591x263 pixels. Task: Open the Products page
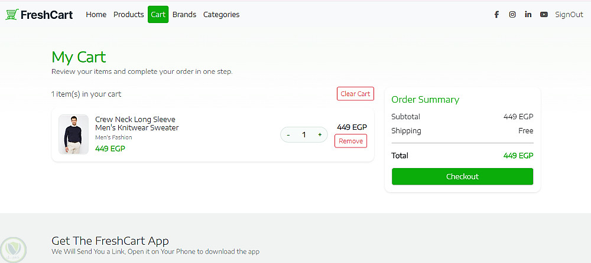(x=128, y=15)
